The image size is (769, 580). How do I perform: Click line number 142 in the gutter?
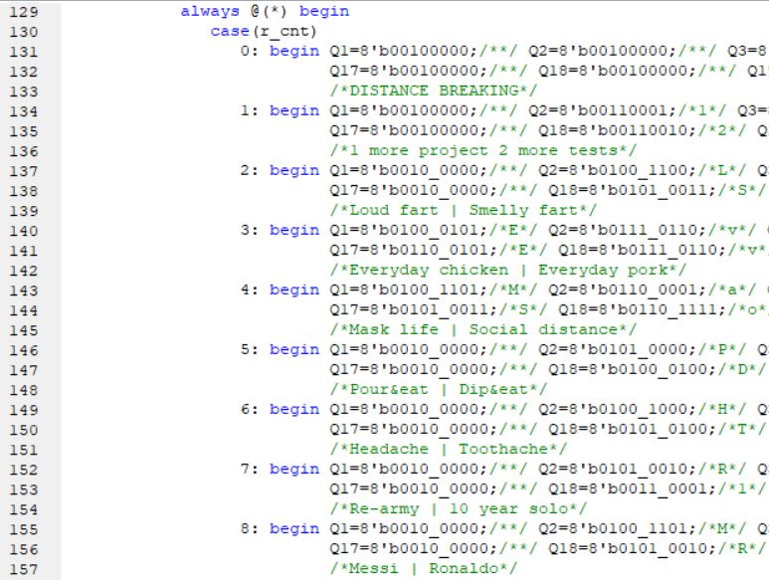24,271
